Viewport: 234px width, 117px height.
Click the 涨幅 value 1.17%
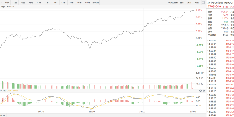pyautogui.click(x=225, y=18)
